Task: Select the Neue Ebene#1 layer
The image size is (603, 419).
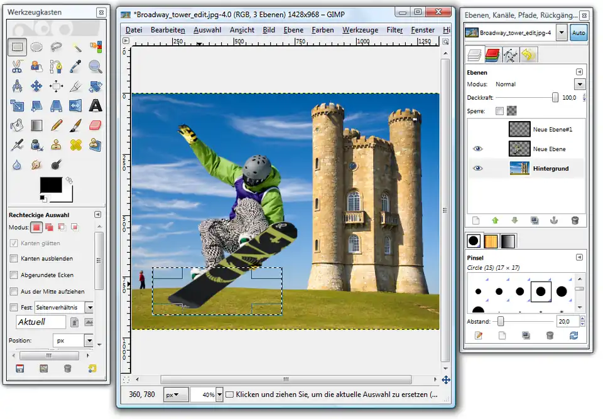Action: [x=551, y=129]
